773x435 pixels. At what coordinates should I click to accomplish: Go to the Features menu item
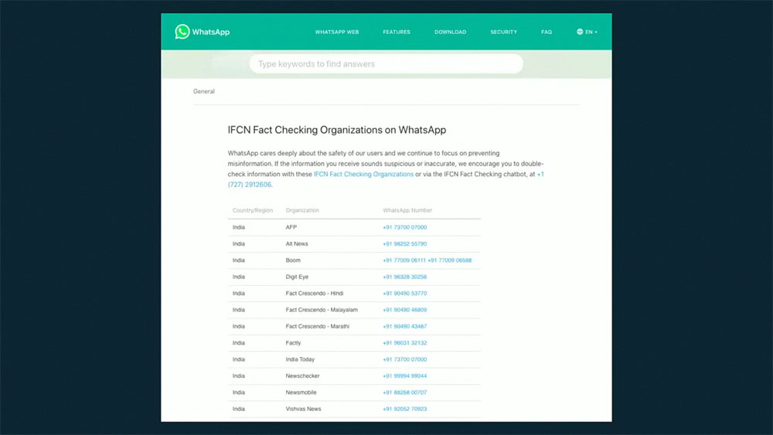click(x=397, y=32)
